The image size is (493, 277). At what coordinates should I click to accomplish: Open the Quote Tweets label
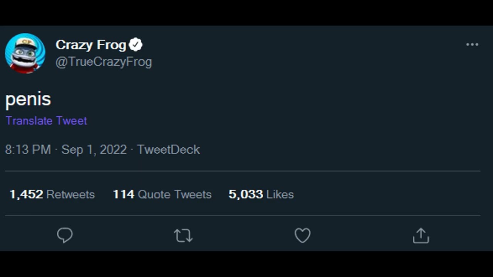click(x=174, y=194)
